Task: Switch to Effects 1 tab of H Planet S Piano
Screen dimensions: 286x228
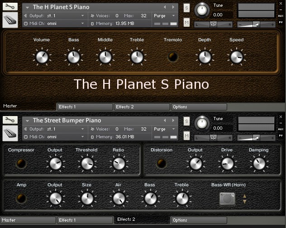Action: [x=85, y=107]
